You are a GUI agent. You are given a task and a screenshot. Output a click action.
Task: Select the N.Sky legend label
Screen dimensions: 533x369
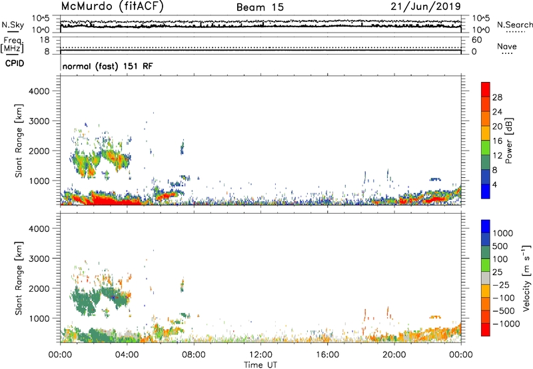click(x=13, y=25)
